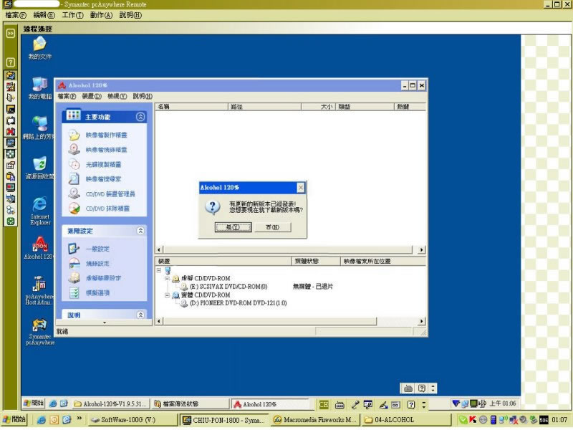Click the green icon at bottom of pcAnywhere toolbar
Screen dimensions: 573x430
pyautogui.click(x=11, y=221)
